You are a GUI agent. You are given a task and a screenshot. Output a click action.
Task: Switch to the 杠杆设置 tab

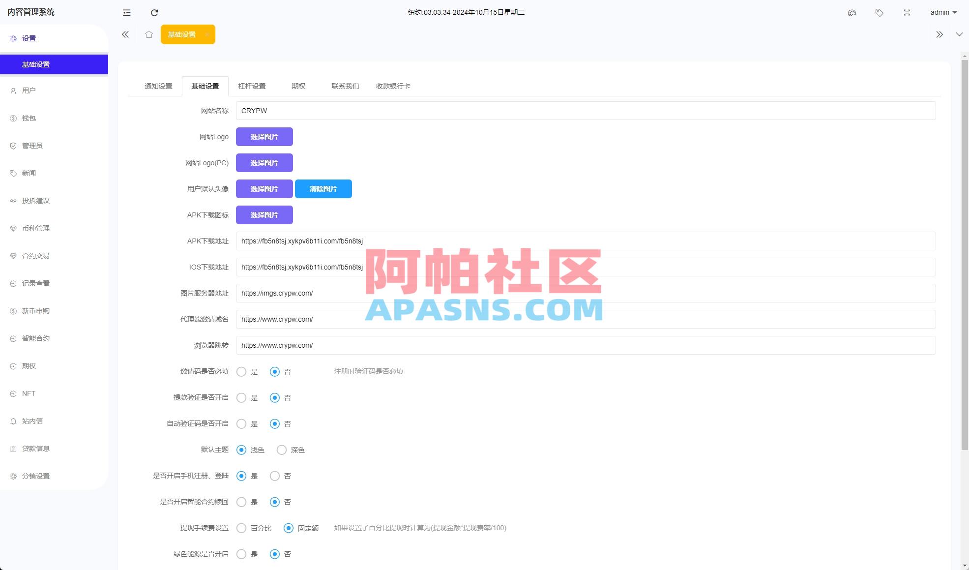(x=252, y=86)
